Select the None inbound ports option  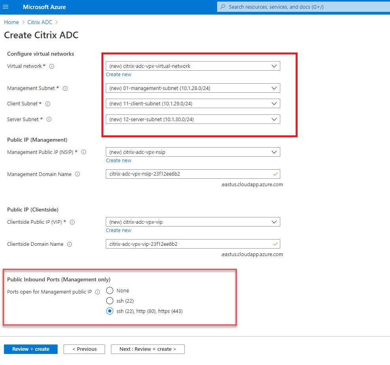click(110, 290)
